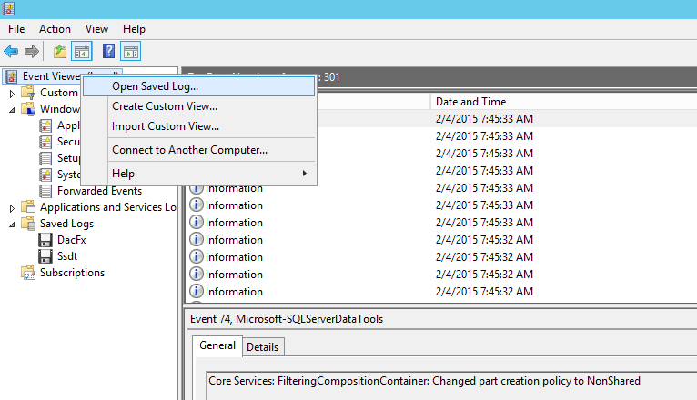
Task: Click the Forwarded Events log icon
Action: 45,191
